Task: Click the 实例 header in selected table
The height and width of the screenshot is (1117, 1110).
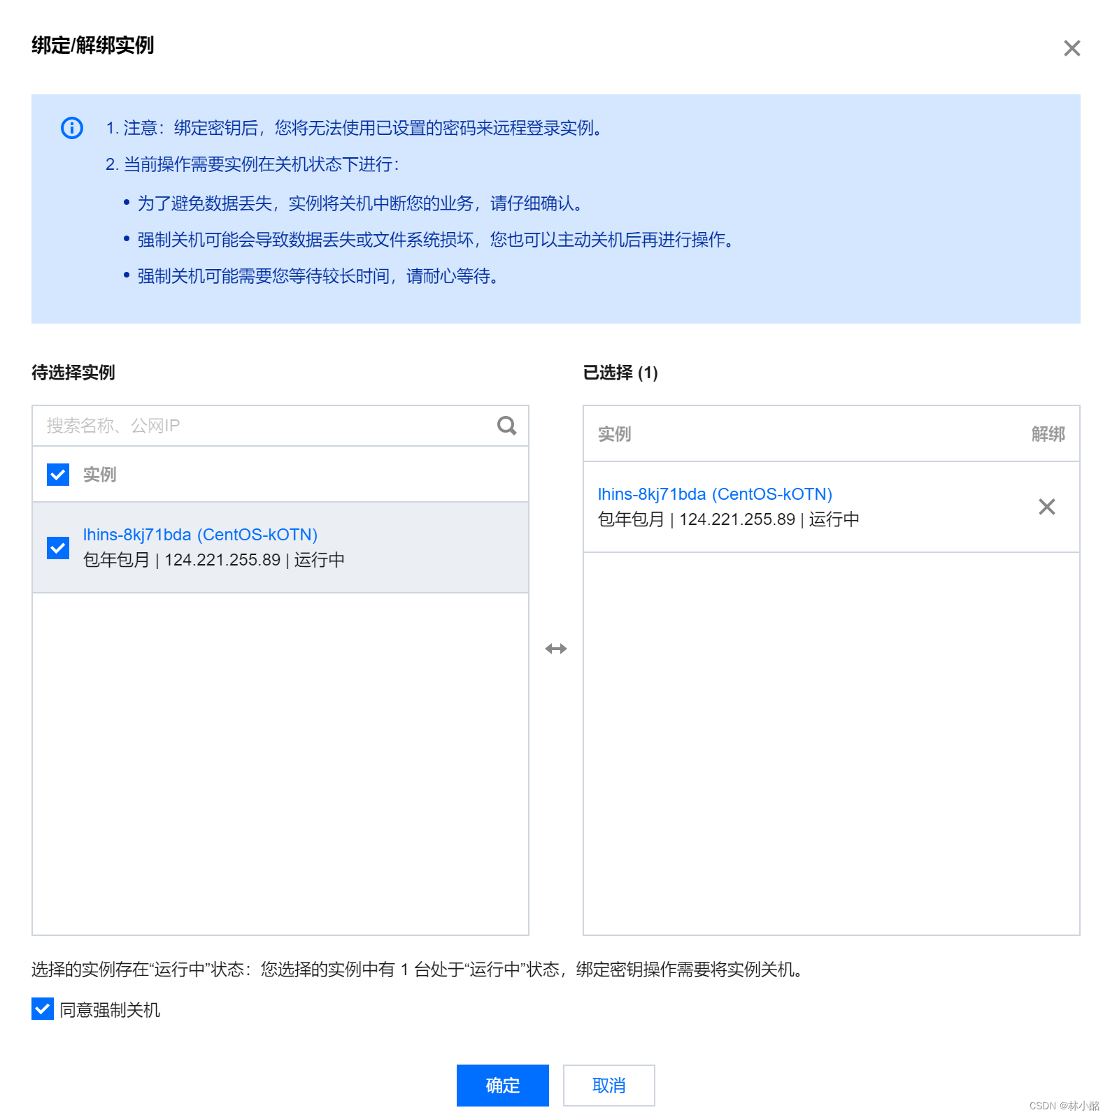Action: point(614,434)
